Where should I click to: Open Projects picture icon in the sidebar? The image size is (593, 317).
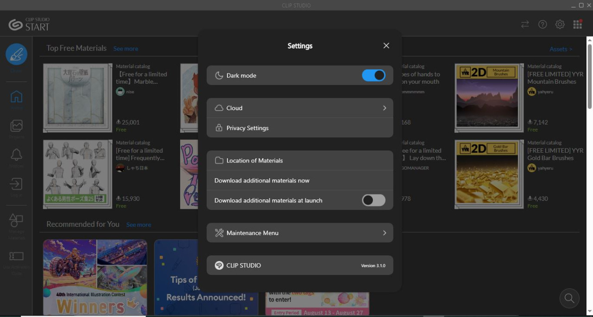(x=16, y=125)
